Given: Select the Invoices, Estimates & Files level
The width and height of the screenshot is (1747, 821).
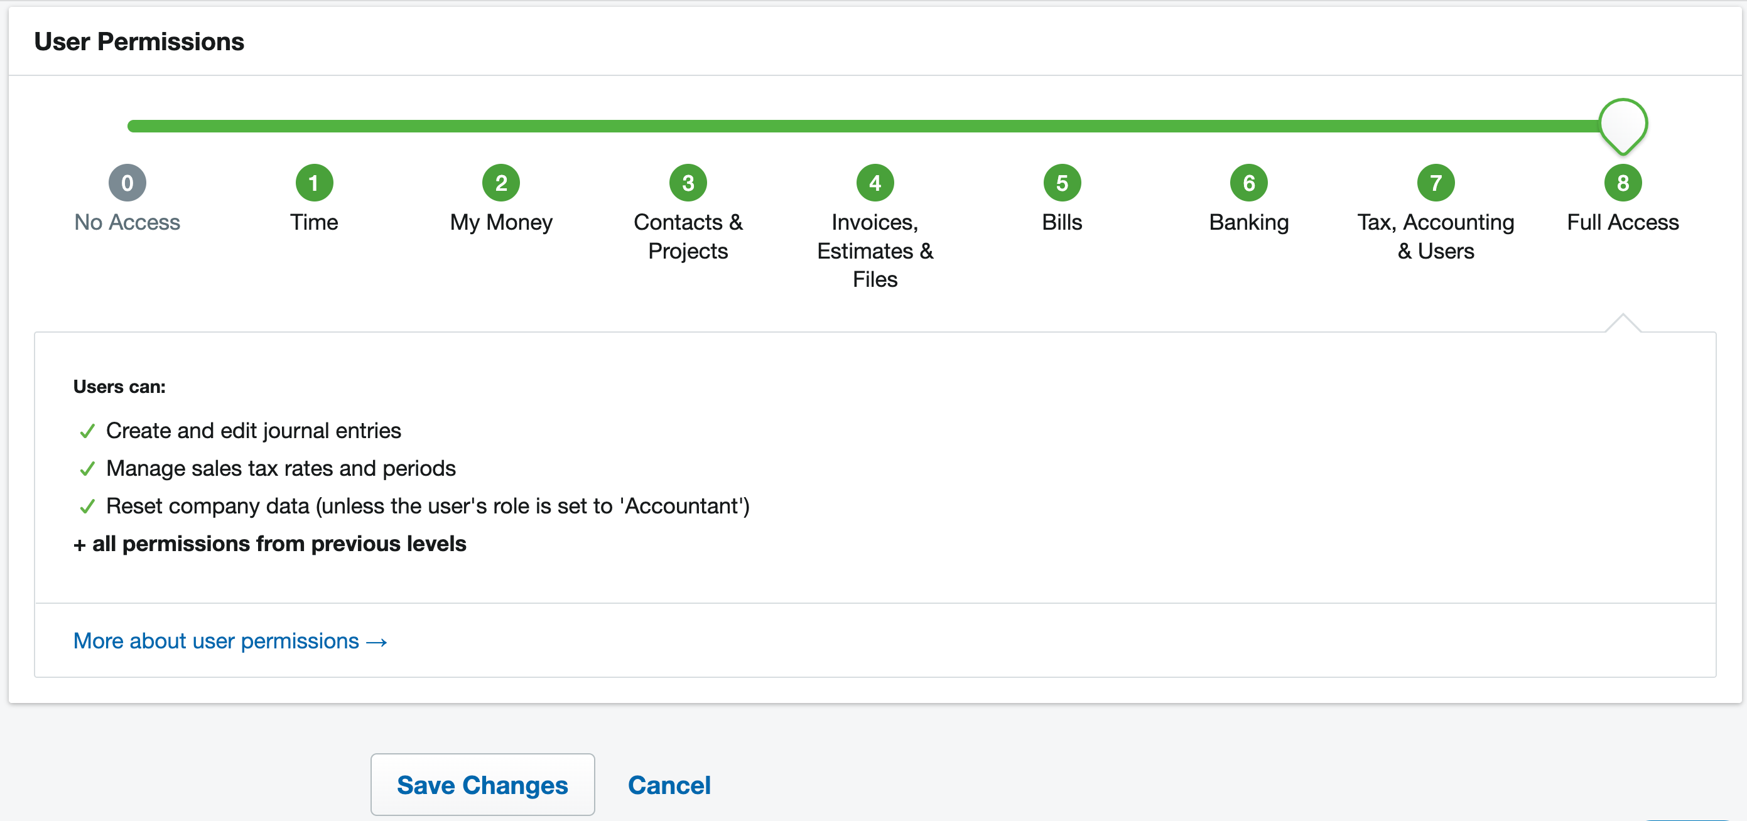Looking at the screenshot, I should [x=874, y=183].
